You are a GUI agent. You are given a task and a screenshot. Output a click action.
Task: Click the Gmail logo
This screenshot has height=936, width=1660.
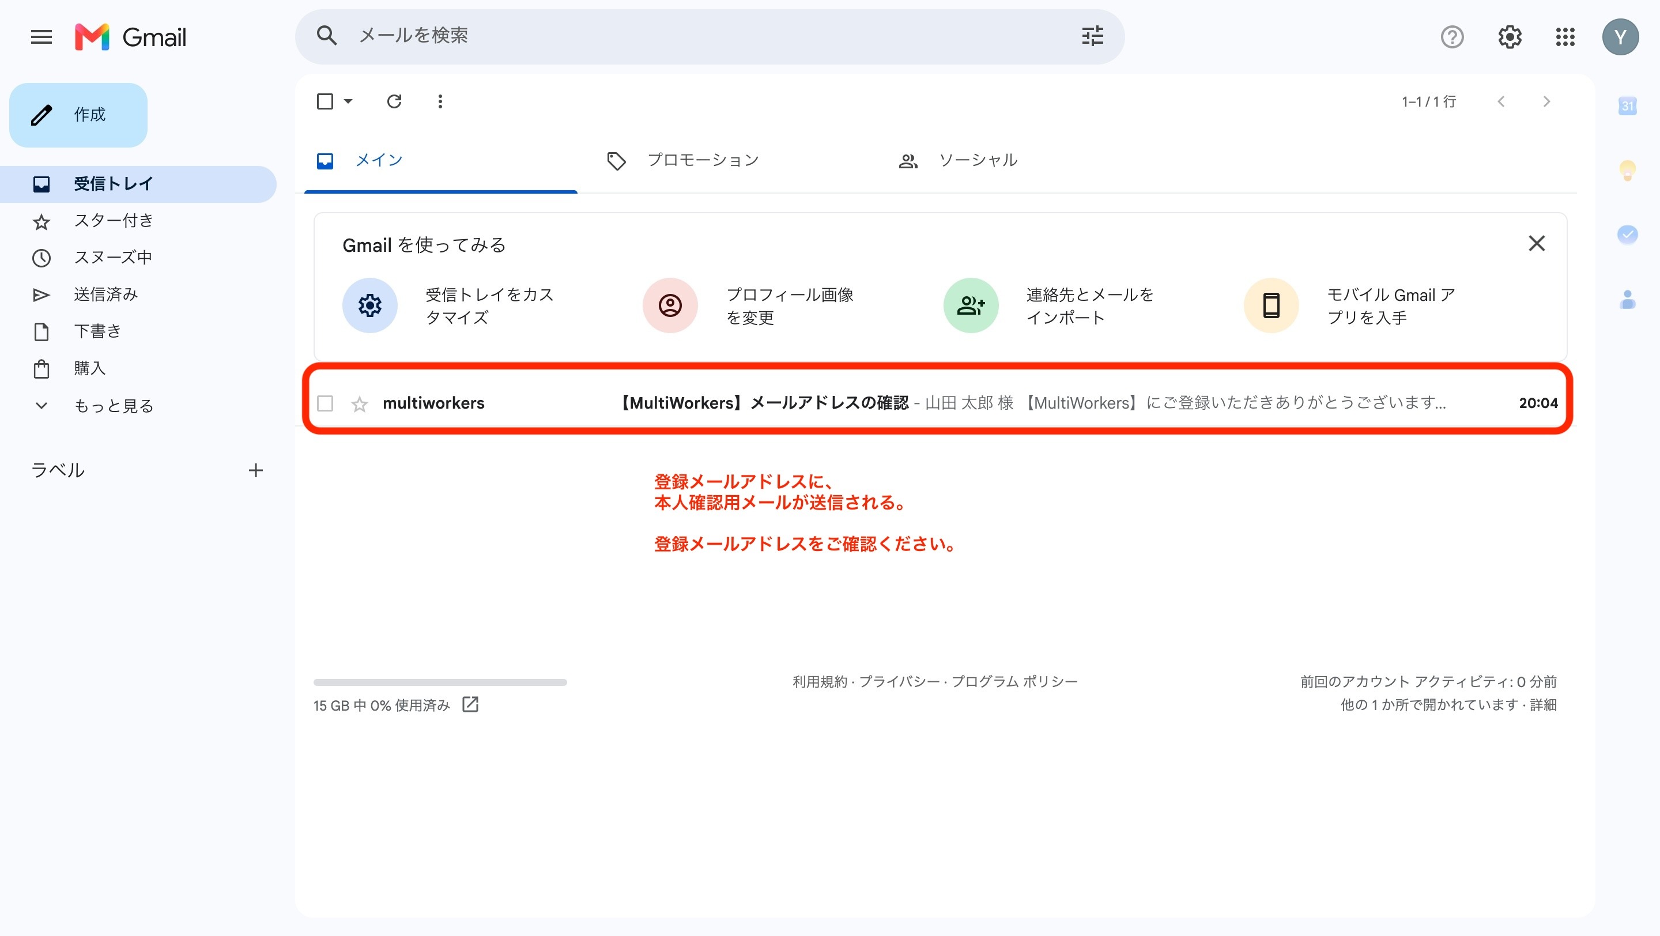[131, 37]
